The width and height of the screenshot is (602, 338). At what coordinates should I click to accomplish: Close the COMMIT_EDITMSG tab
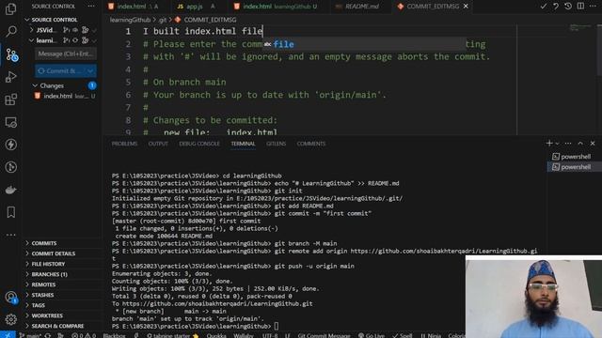click(466, 7)
